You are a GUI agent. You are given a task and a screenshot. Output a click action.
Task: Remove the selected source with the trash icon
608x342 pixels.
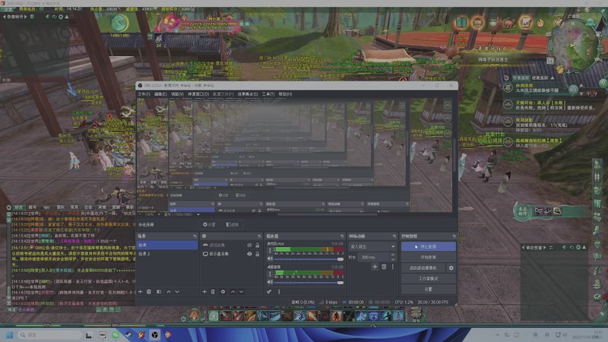[213, 292]
